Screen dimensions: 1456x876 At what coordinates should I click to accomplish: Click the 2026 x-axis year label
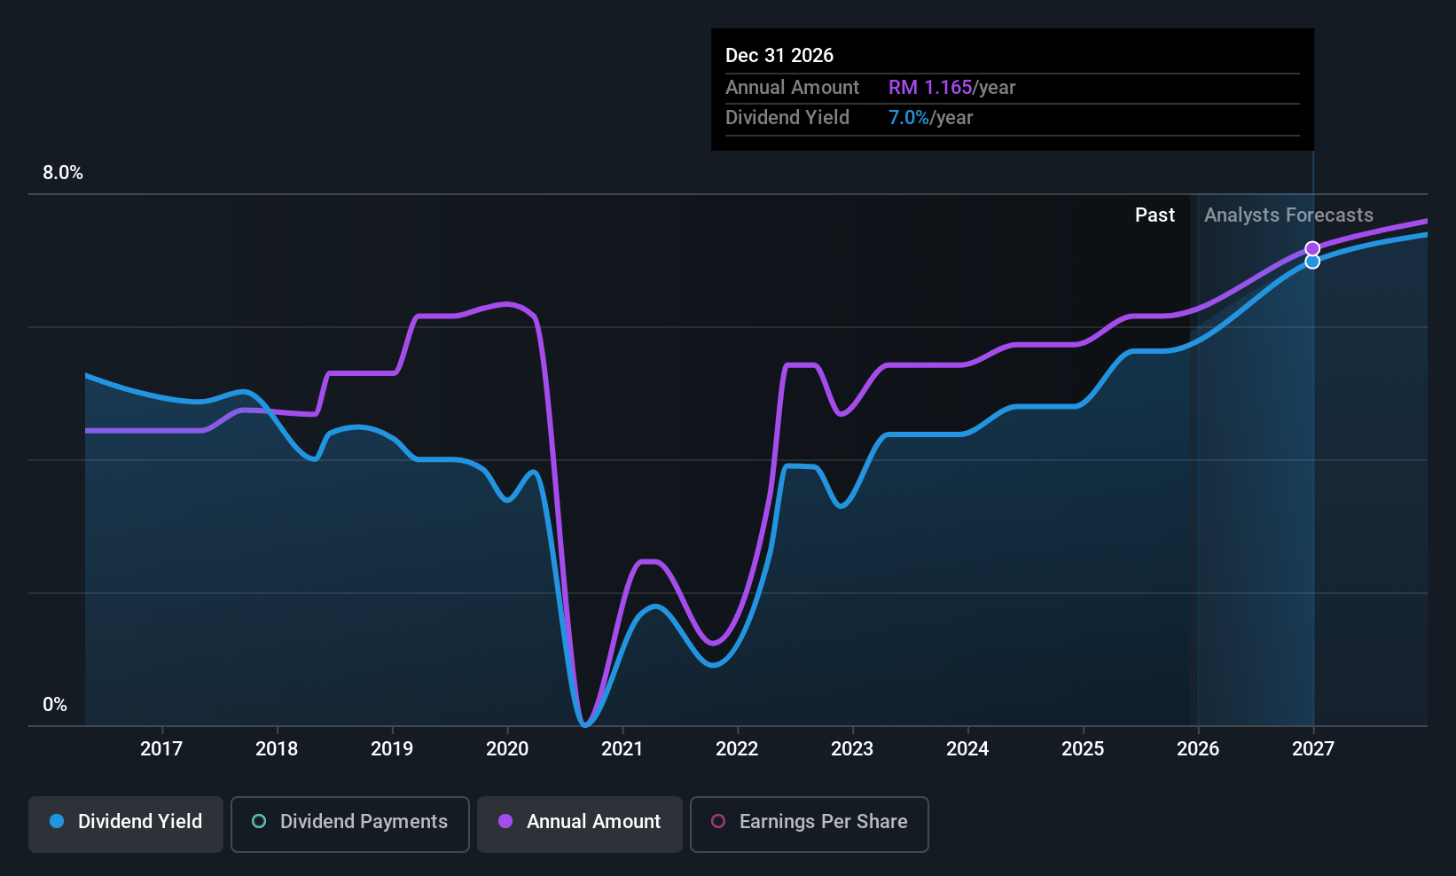(x=1198, y=749)
